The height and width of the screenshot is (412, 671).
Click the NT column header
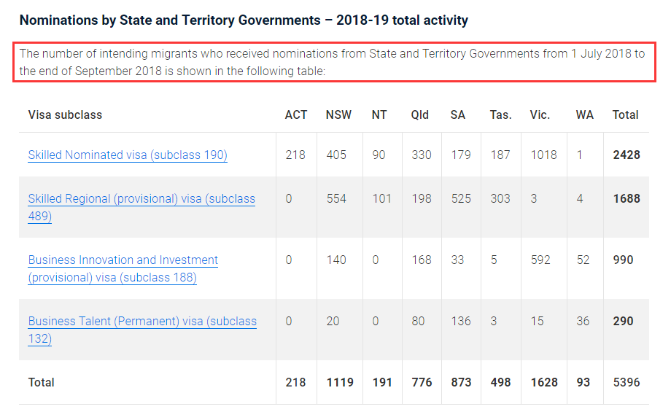coord(379,114)
